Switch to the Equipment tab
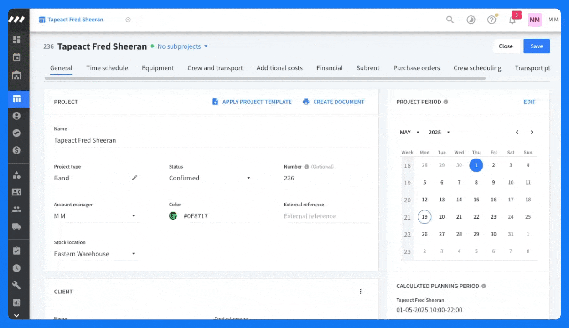Image resolution: width=569 pixels, height=328 pixels. (158, 68)
